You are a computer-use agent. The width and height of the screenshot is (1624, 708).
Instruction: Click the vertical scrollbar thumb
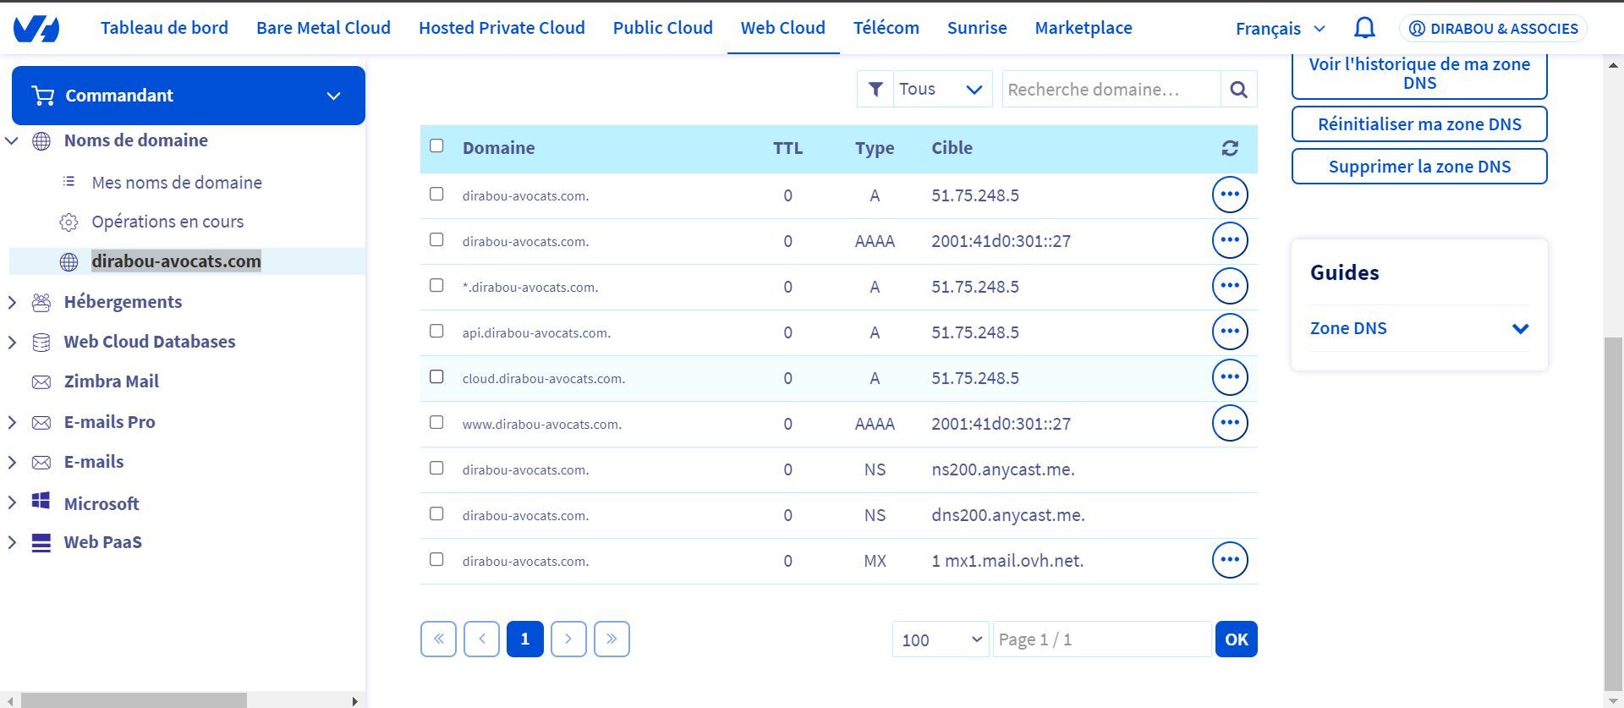pos(1614,514)
